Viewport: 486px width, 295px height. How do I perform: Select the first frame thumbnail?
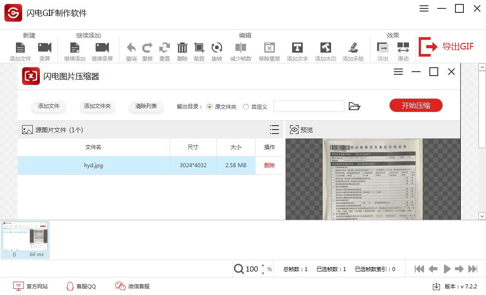(x=25, y=239)
